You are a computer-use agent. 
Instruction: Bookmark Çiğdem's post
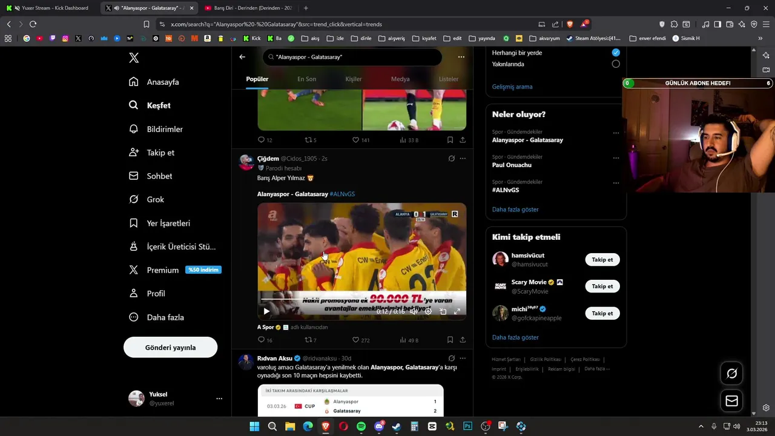tap(450, 340)
